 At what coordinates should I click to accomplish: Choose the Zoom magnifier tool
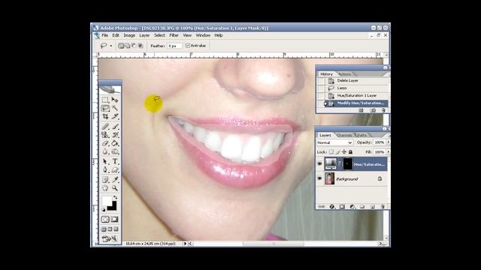click(x=115, y=188)
